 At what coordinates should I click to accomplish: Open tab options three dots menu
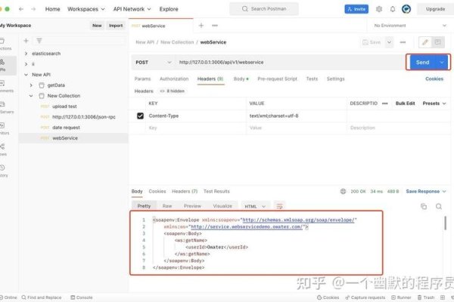tap(215, 26)
